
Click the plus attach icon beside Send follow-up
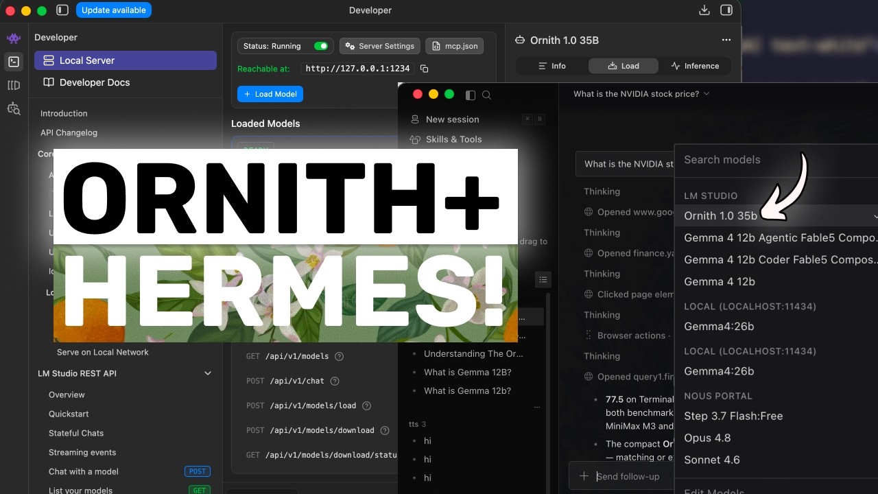pos(584,476)
